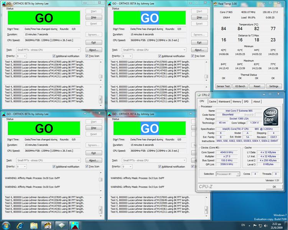
Task: Toggle Additional notification in top-left ORTHOS window
Action: coord(54,56)
